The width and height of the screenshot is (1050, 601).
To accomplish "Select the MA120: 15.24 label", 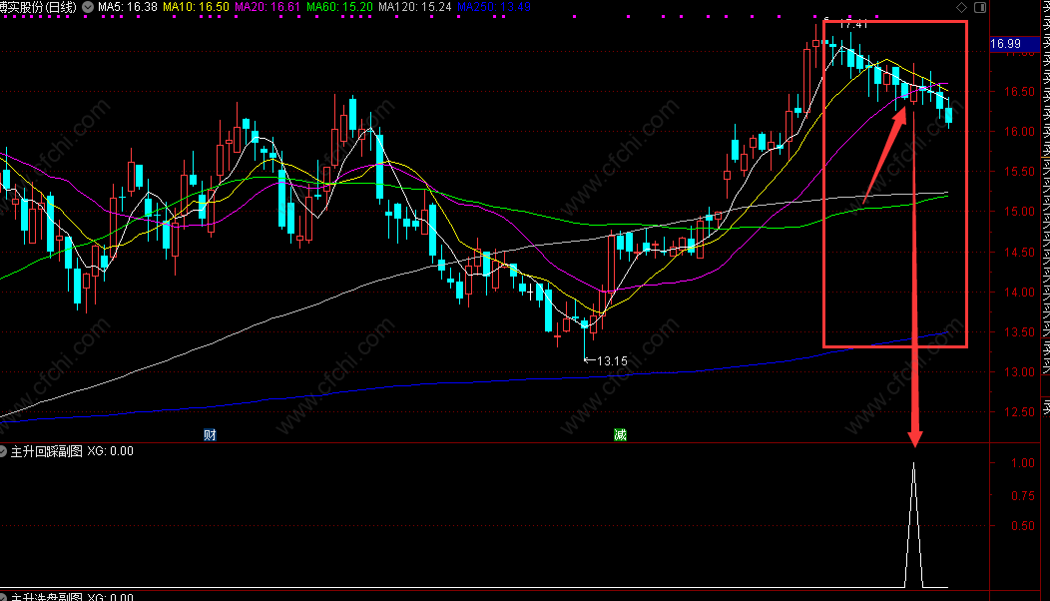I will 414,7.
